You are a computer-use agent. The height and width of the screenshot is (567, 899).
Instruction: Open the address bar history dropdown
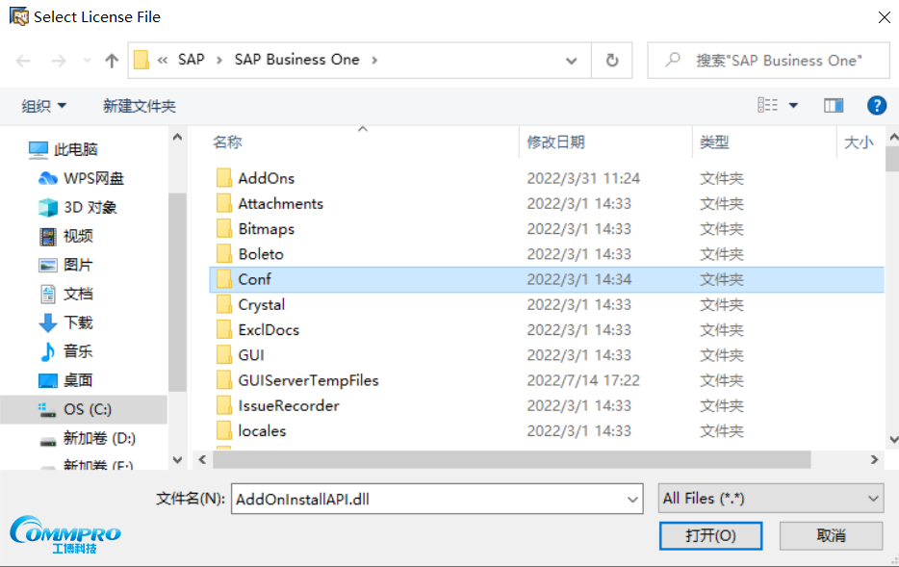pyautogui.click(x=572, y=60)
